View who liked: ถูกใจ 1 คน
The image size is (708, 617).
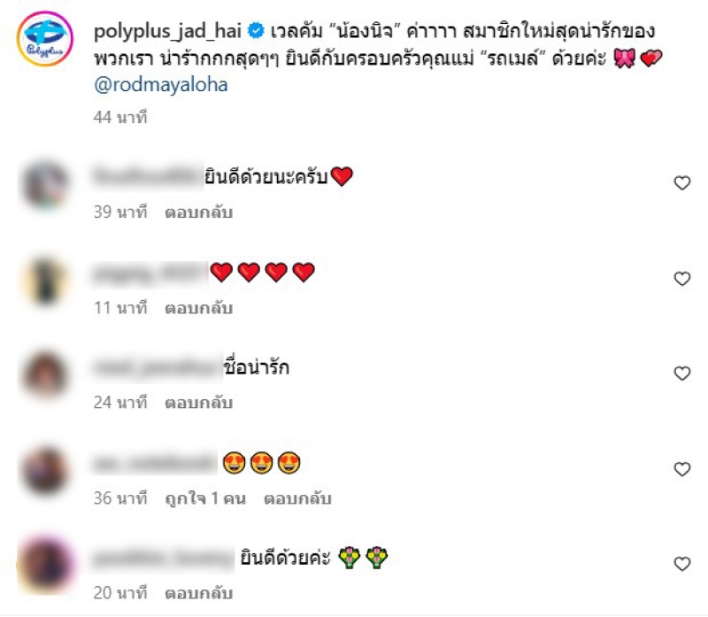click(x=205, y=498)
